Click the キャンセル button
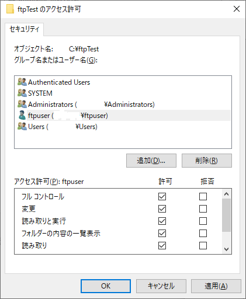The height and width of the screenshot is (299, 246). [161, 286]
